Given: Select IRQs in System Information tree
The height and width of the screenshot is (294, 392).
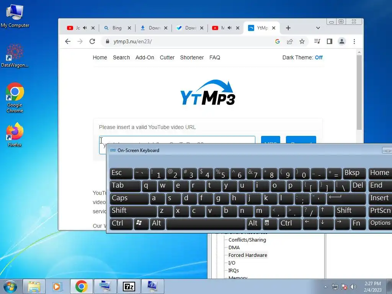Looking at the screenshot, I should 234,271.
